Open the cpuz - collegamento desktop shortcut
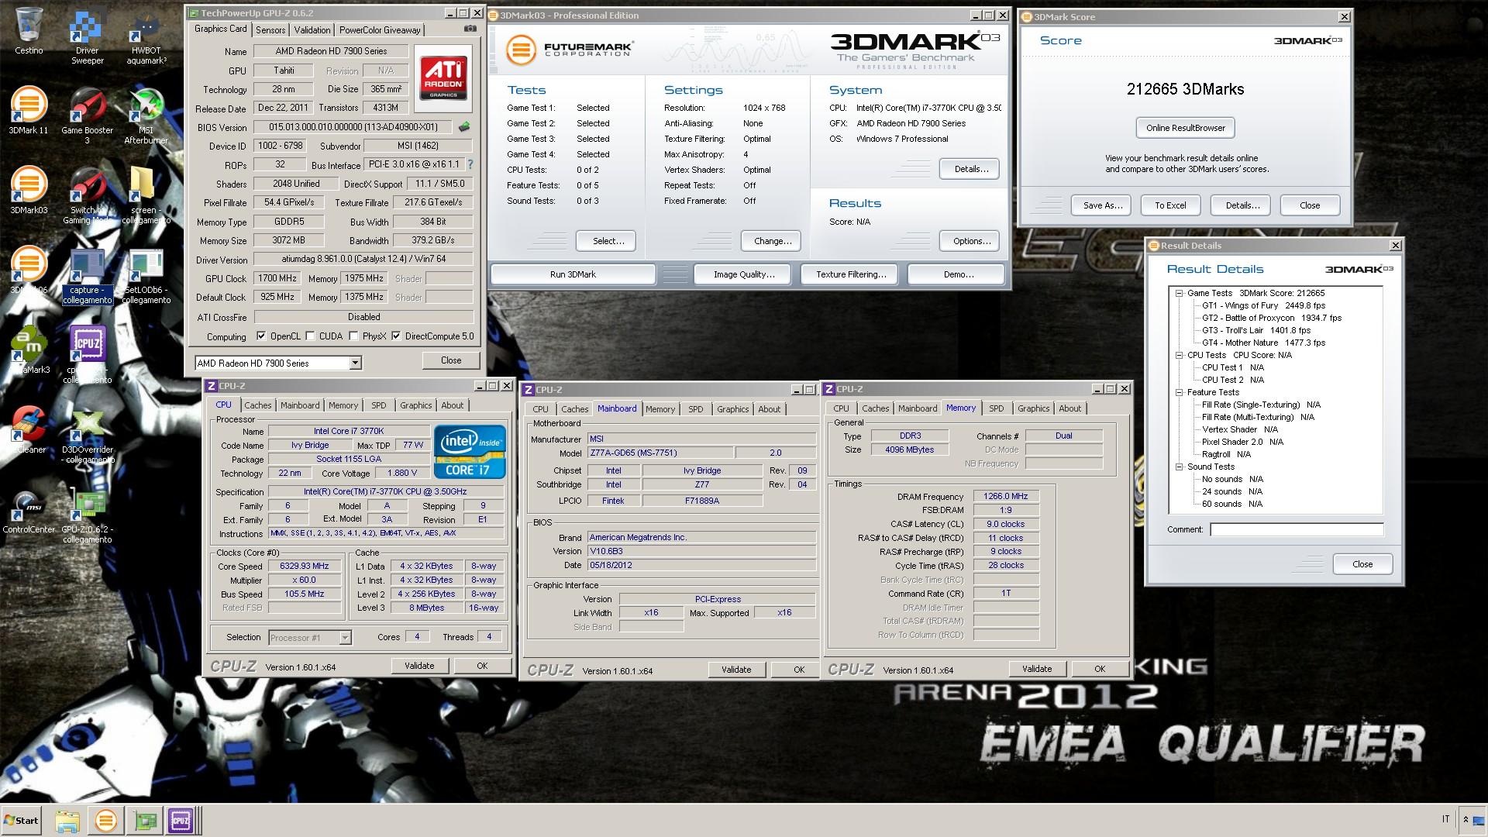Screen dimensions: 1488x837 (x=88, y=354)
